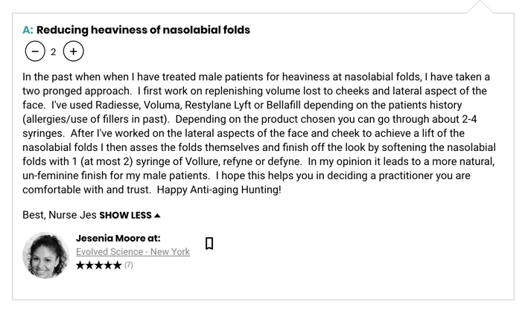Click the teal A: answer label

pos(28,30)
